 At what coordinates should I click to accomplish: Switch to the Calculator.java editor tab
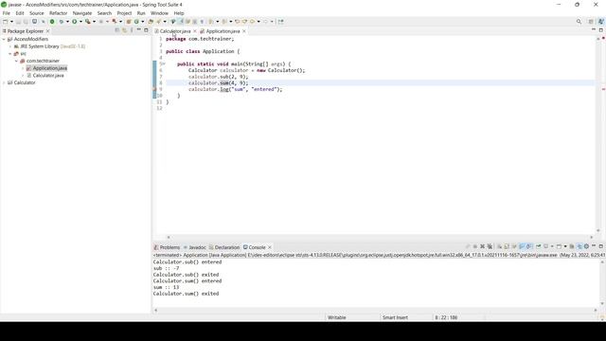coord(175,31)
